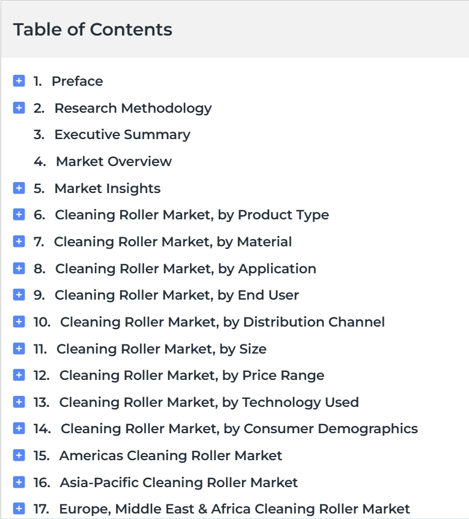Screen dimensions: 469x519
Task: Expand the by Technology Used plus icon
Action: [19, 402]
